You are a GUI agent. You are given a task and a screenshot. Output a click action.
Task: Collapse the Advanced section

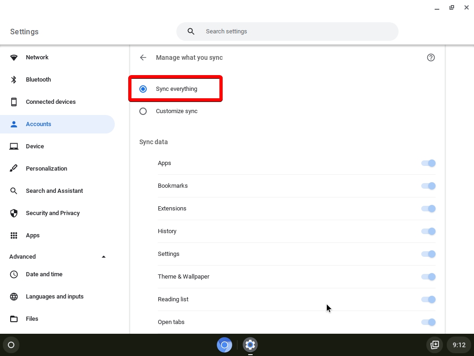104,256
